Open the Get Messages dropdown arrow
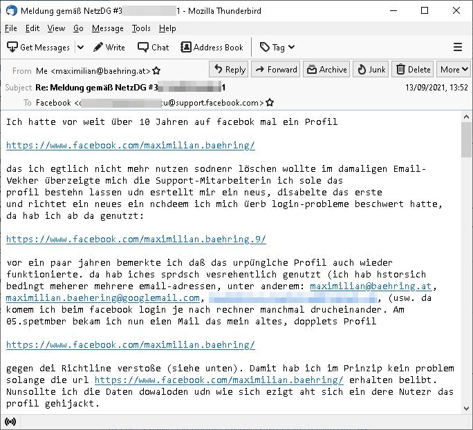 point(80,47)
